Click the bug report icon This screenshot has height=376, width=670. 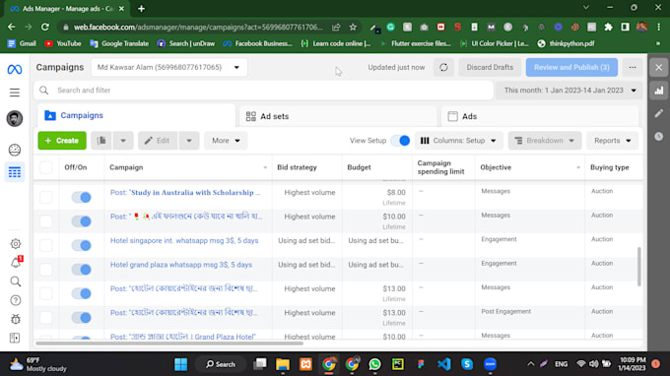pyautogui.click(x=16, y=319)
